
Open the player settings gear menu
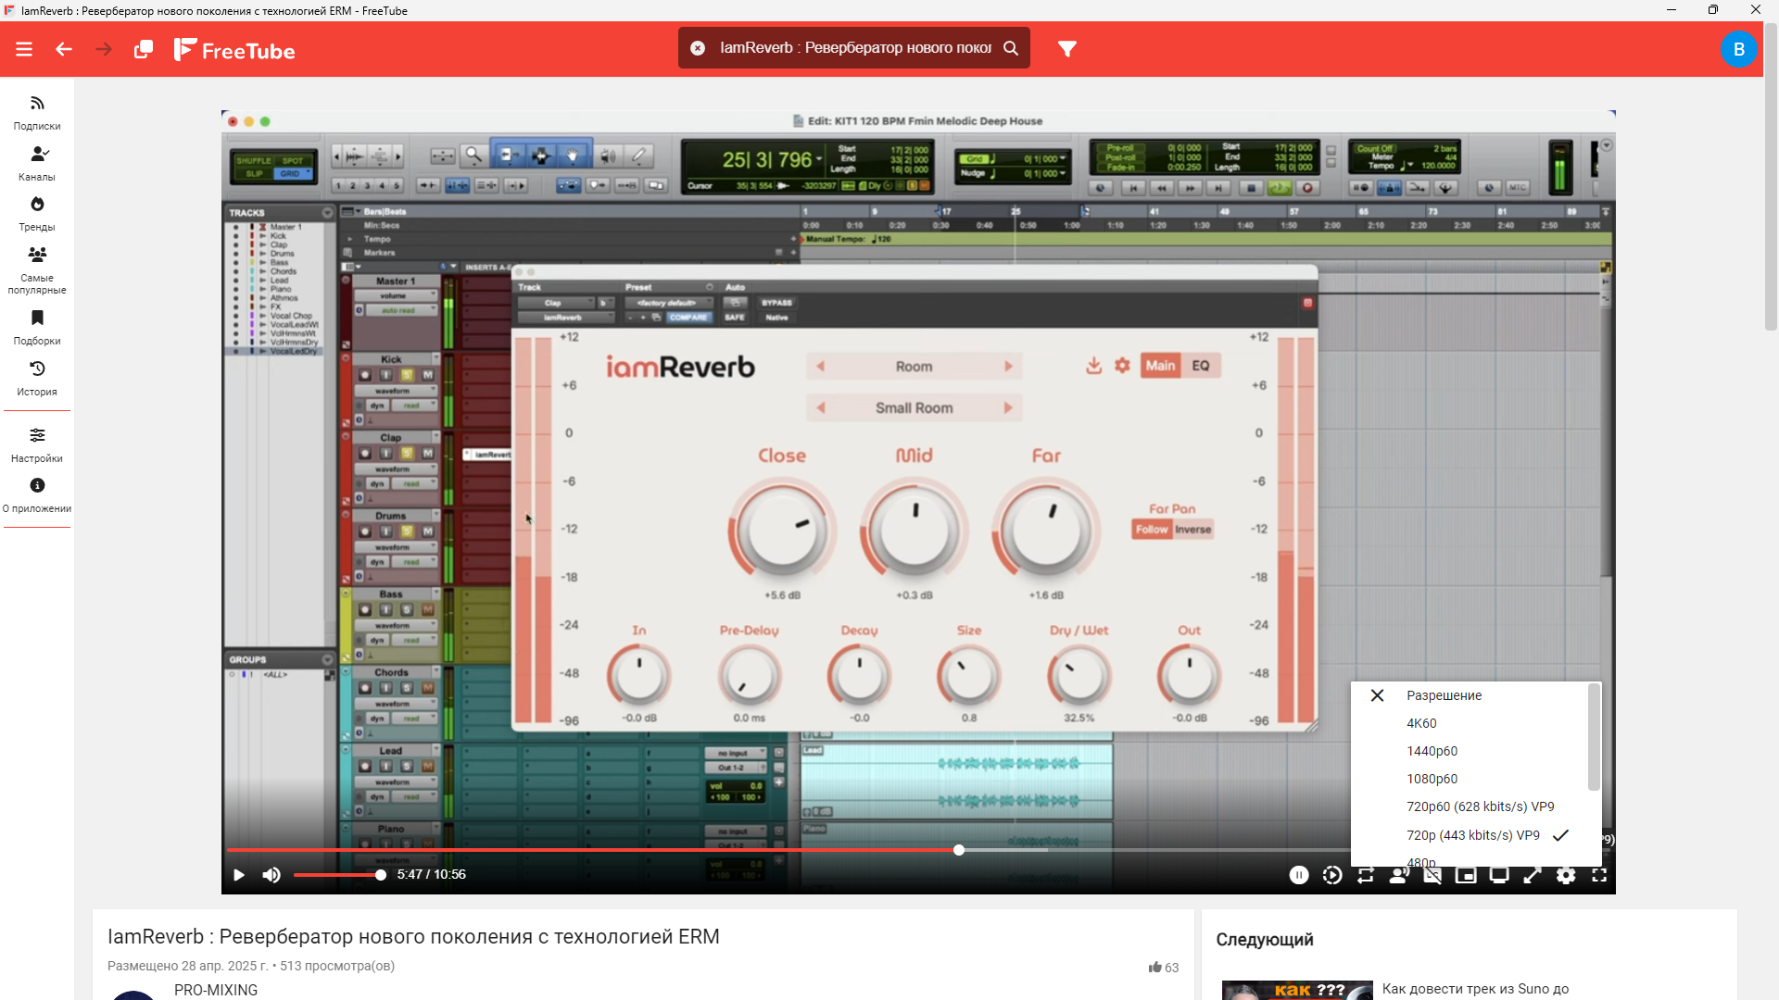(x=1566, y=875)
